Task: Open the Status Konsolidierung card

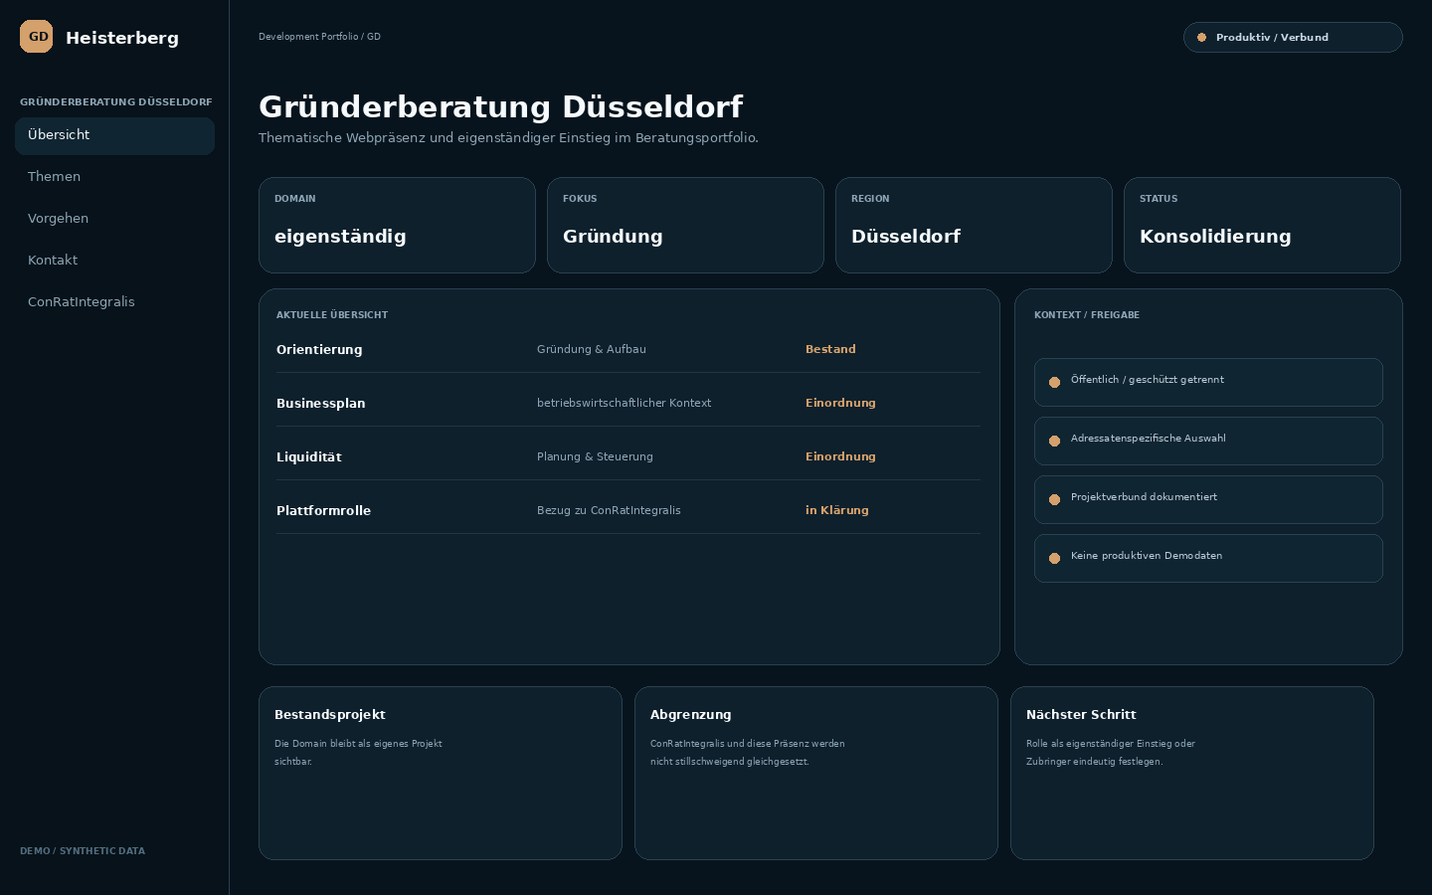Action: 1262,225
